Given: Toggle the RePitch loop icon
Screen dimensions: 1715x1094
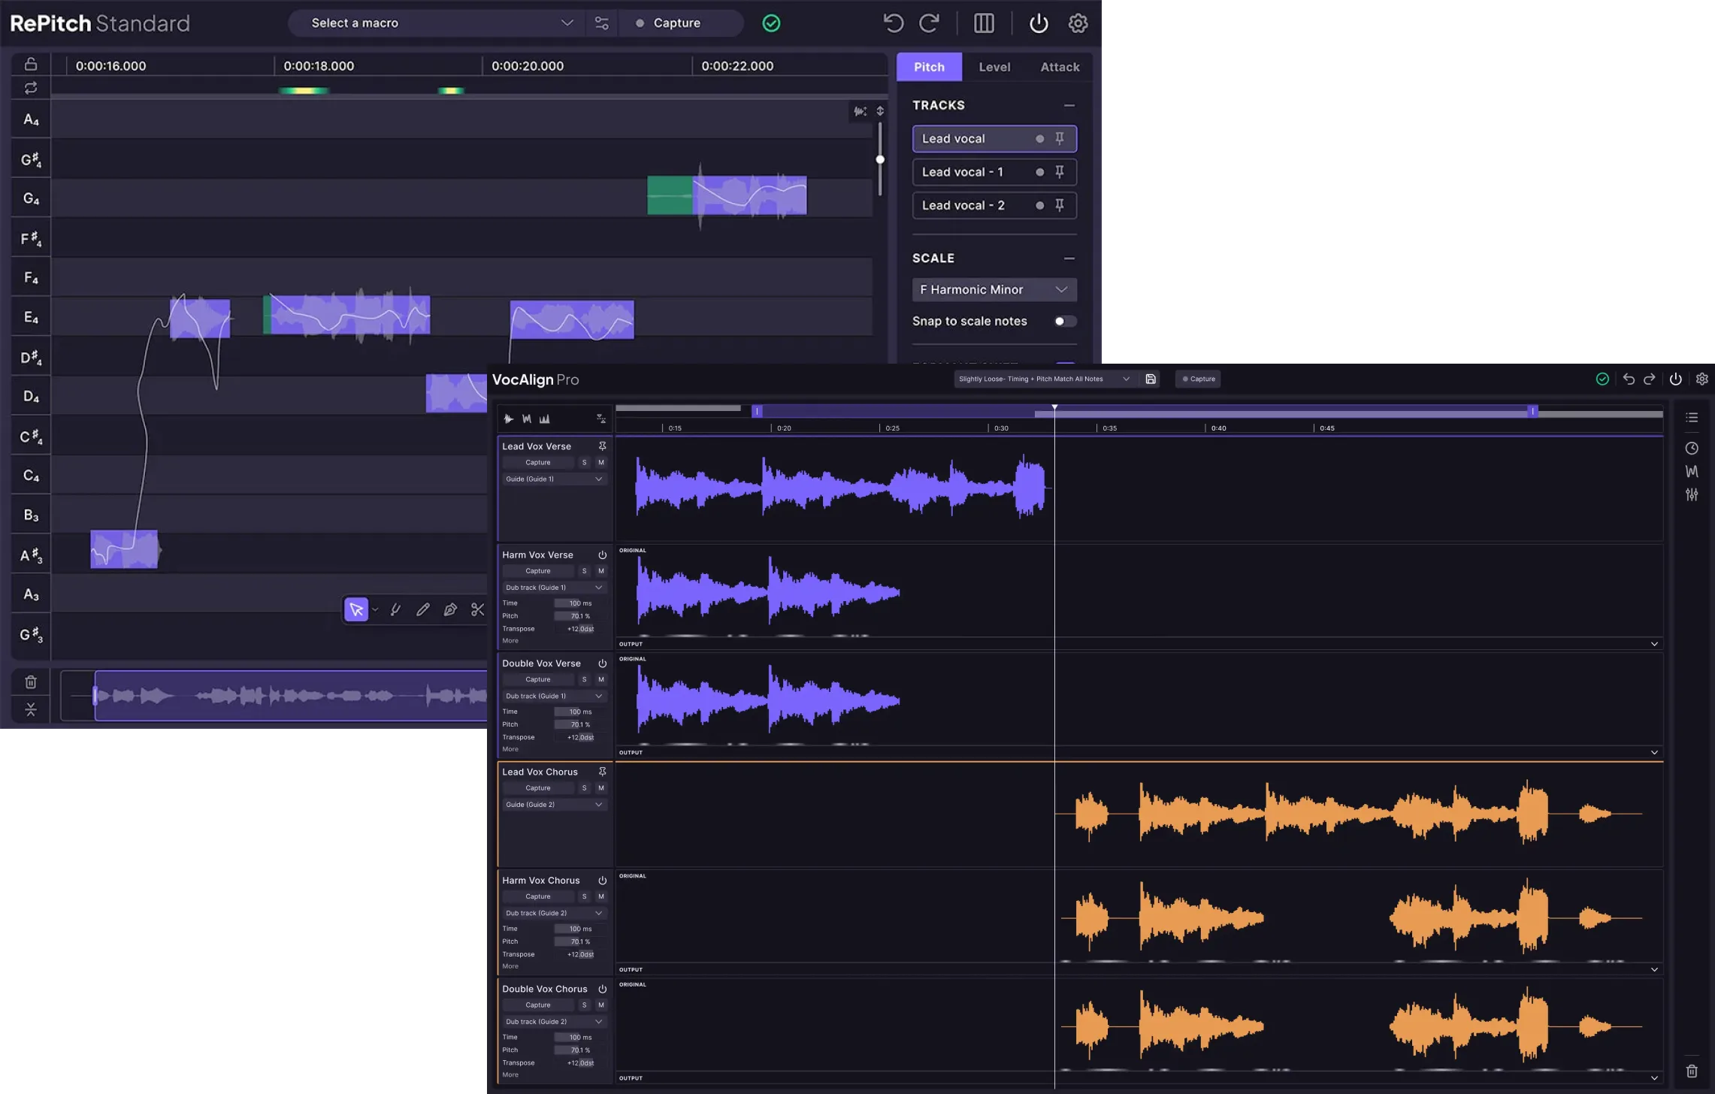Looking at the screenshot, I should (31, 88).
